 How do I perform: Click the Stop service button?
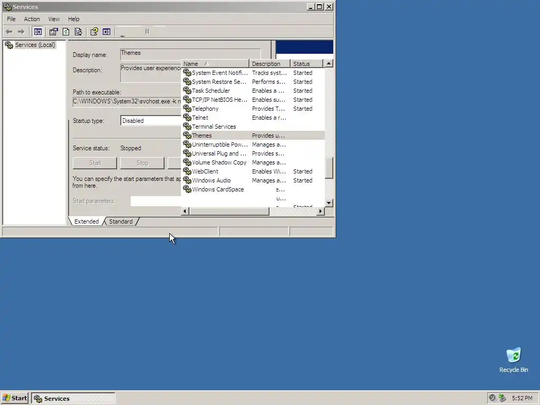142,163
